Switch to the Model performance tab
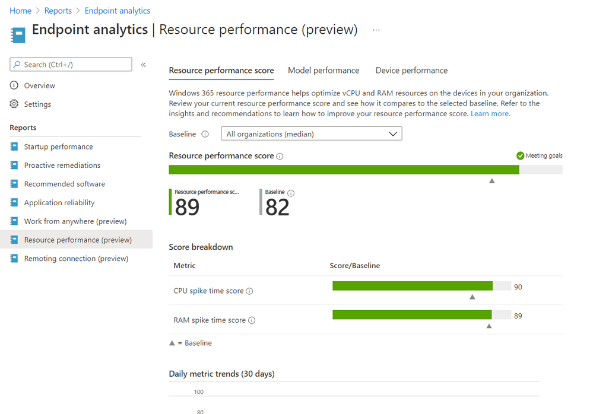Image resolution: width=593 pixels, height=414 pixels. pyautogui.click(x=324, y=71)
